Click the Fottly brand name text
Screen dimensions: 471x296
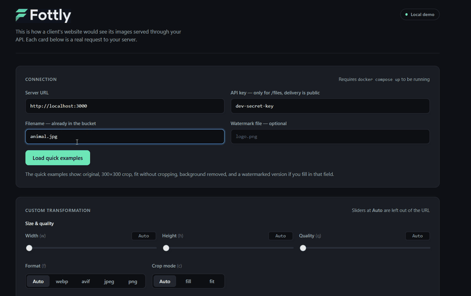[x=50, y=15]
